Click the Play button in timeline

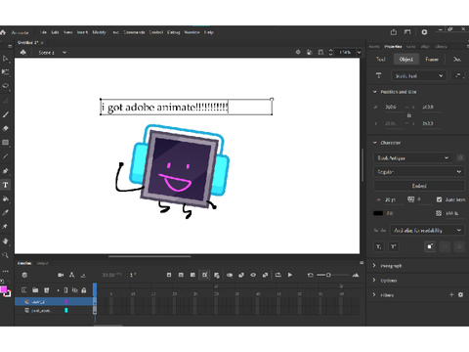tap(290, 275)
